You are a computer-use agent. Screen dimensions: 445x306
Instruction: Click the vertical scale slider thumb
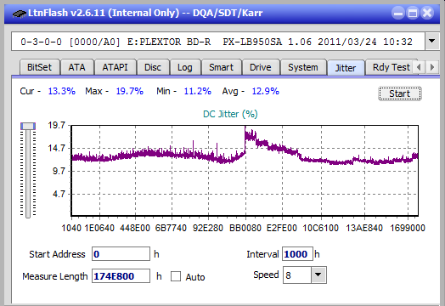28,126
